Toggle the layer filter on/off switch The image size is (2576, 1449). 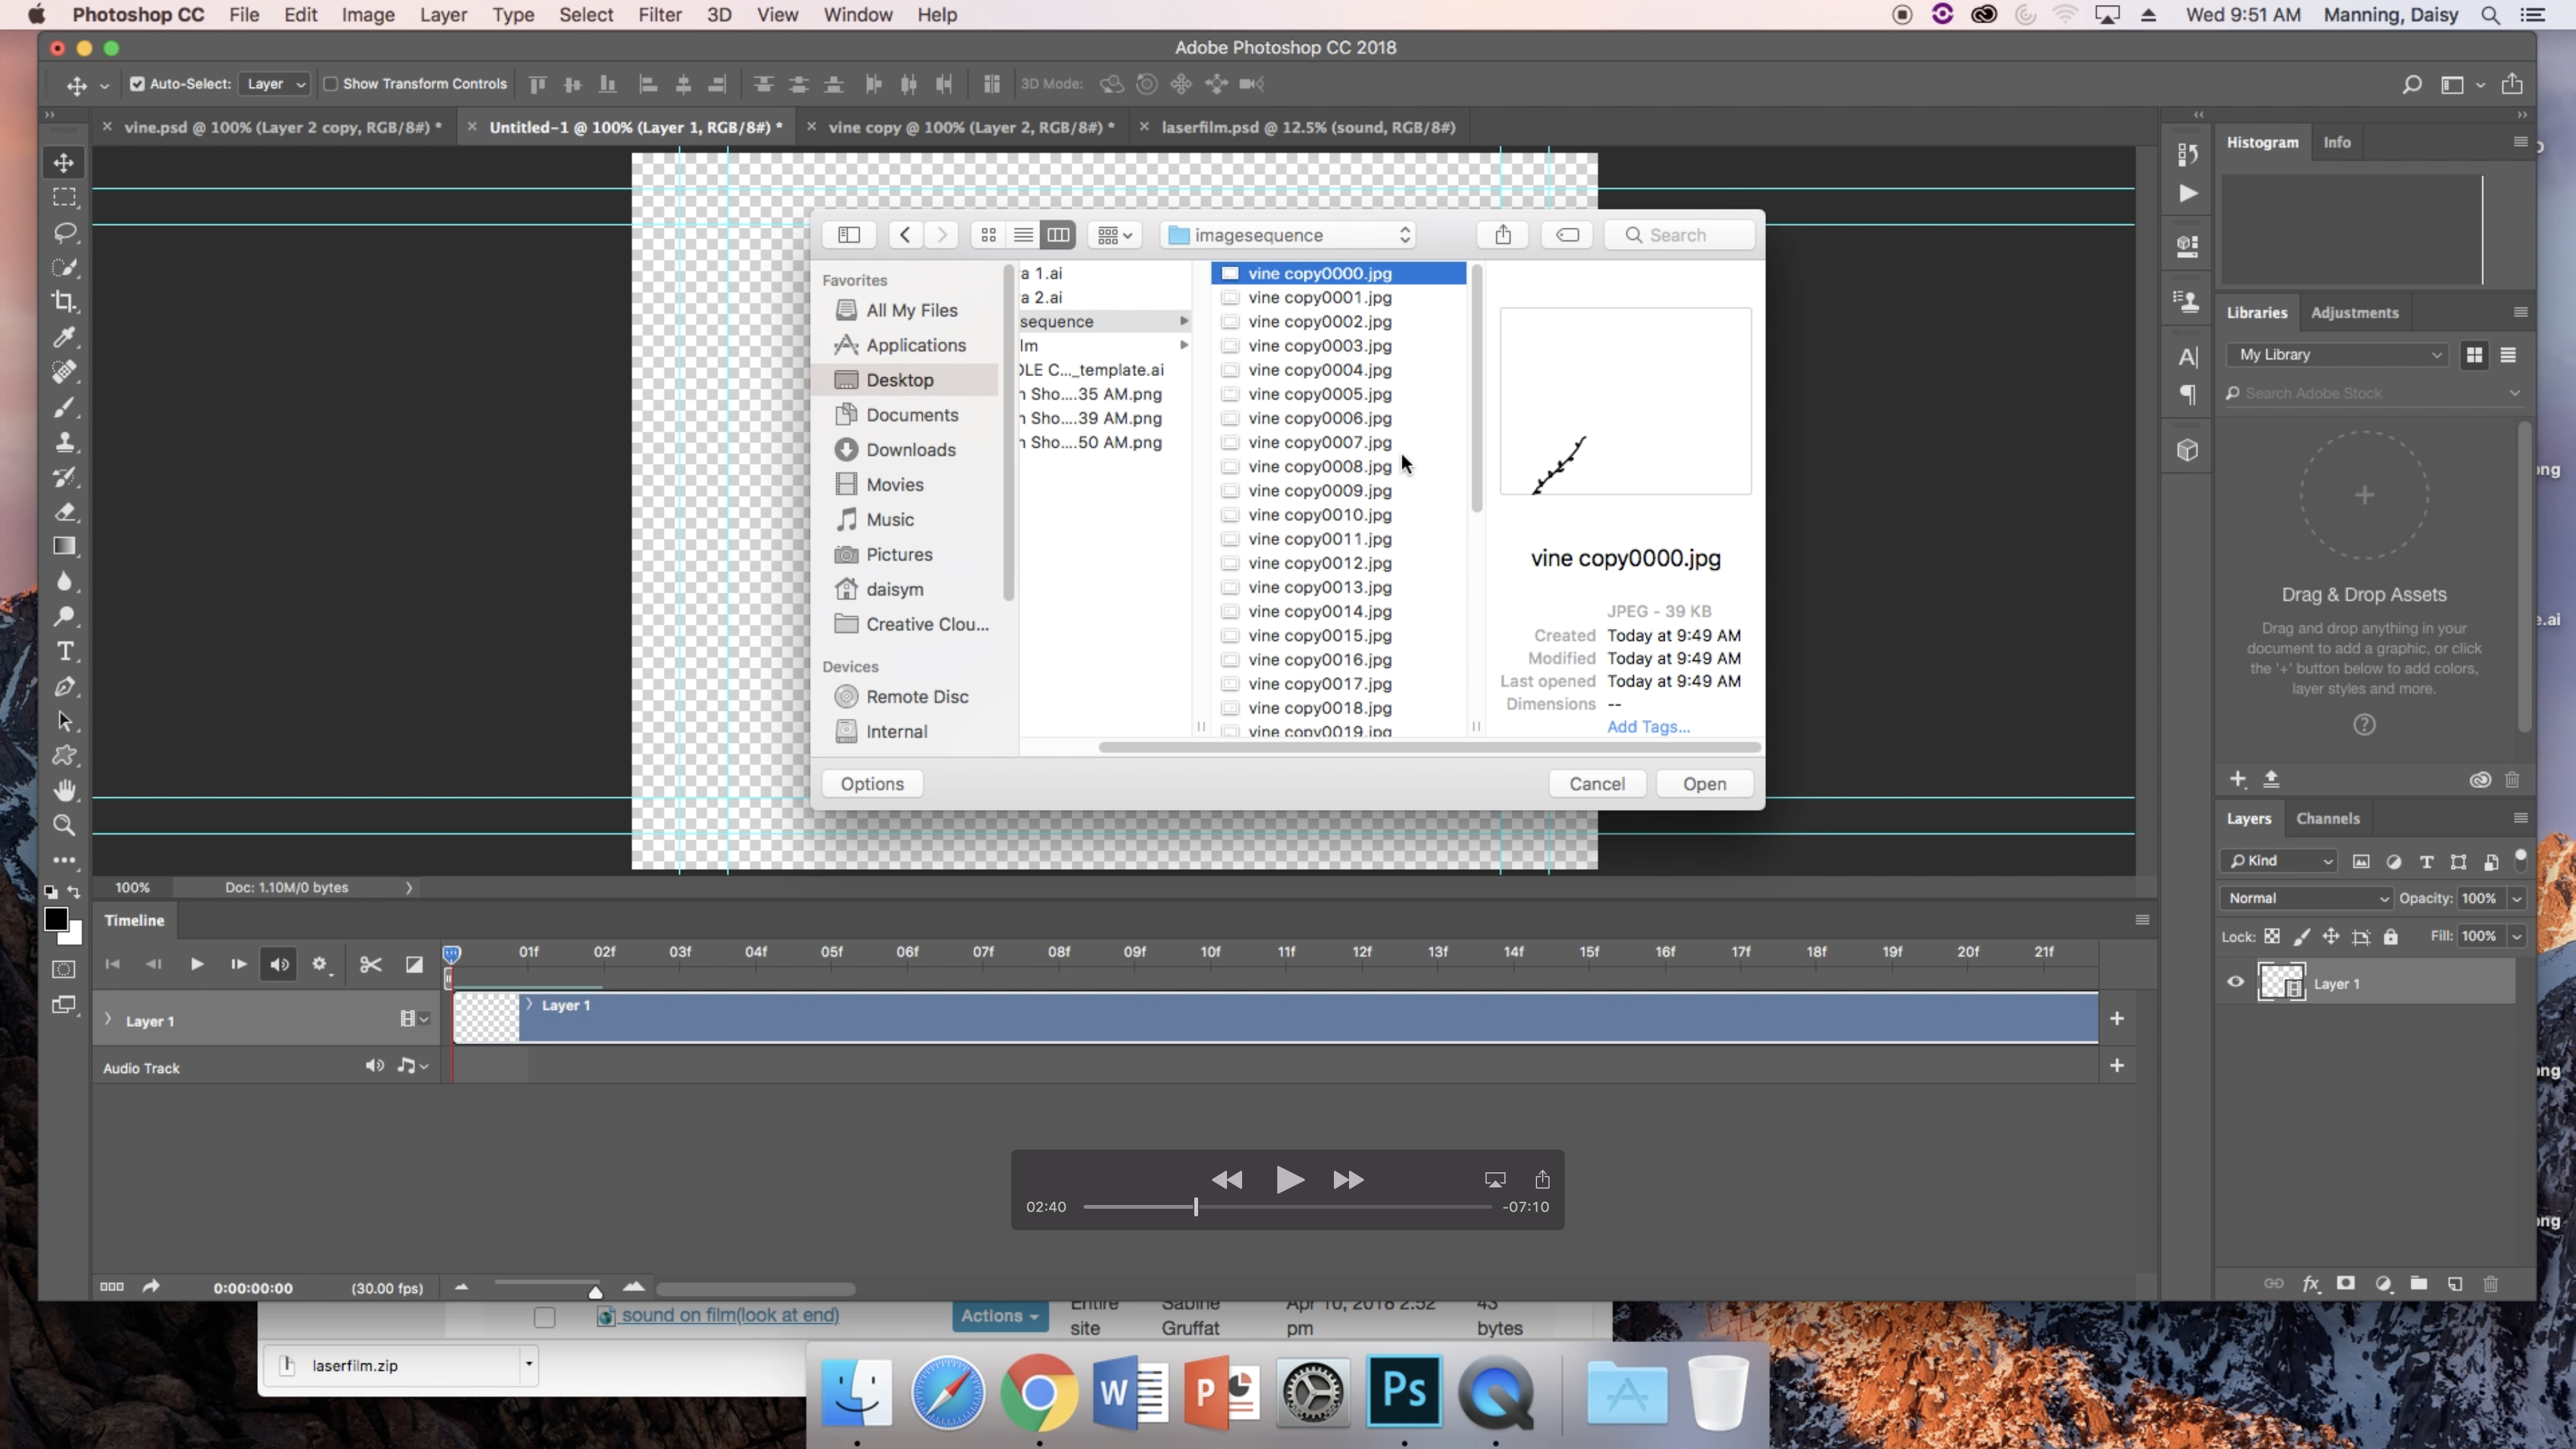[2520, 858]
